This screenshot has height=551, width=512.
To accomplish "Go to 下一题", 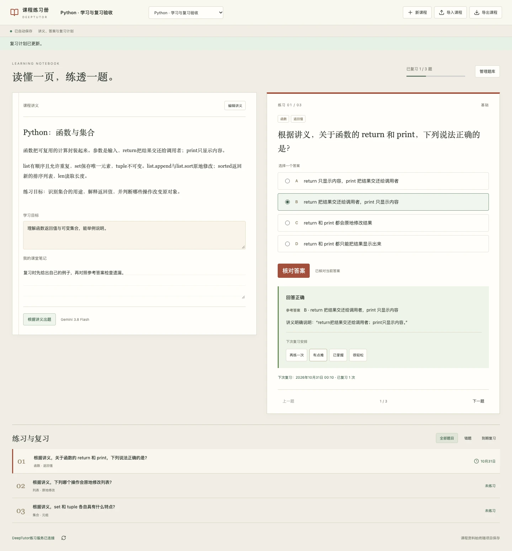I will [x=478, y=401].
